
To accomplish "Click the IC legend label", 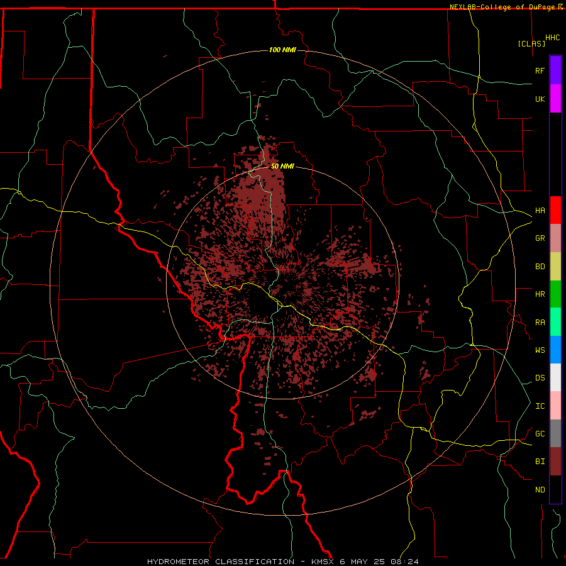I will [x=540, y=406].
